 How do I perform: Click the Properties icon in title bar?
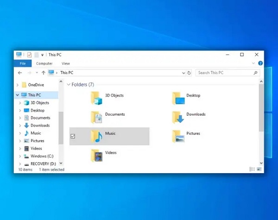click(30, 55)
